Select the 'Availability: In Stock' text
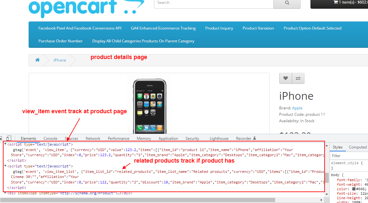Viewport: 368px width, 203px height. (x=297, y=121)
